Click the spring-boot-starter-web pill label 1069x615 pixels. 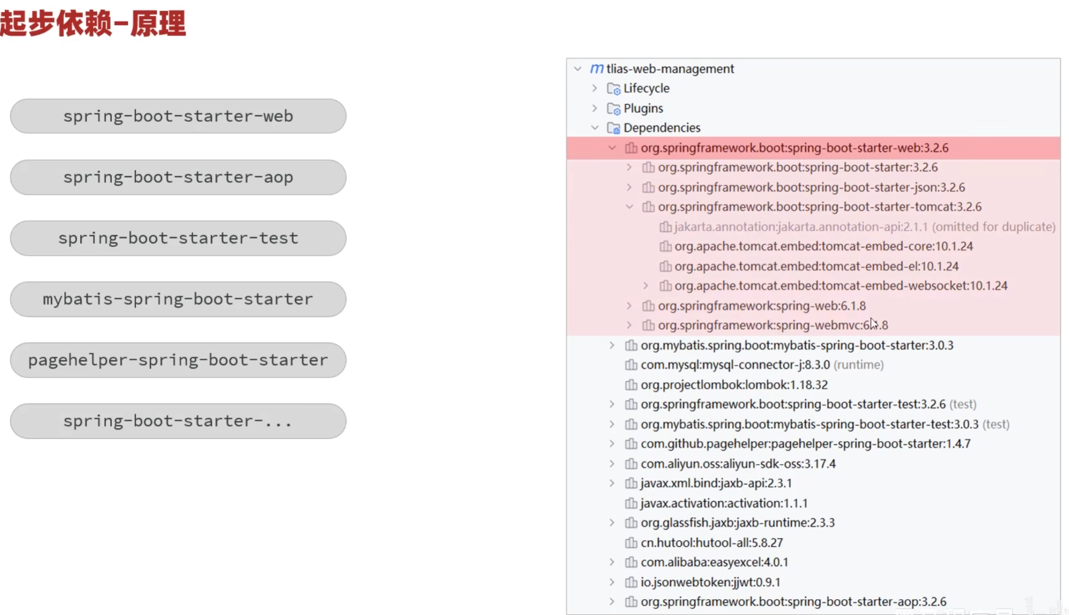click(x=178, y=116)
